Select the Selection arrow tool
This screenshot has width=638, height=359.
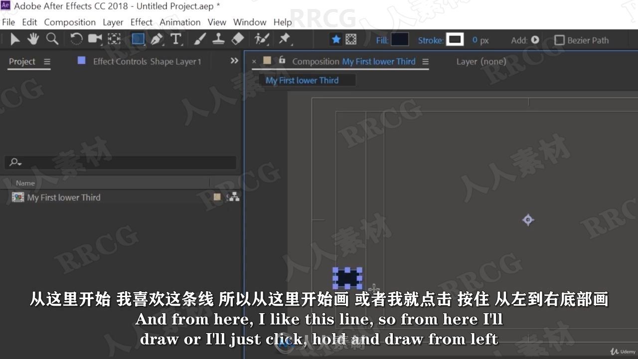tap(15, 39)
